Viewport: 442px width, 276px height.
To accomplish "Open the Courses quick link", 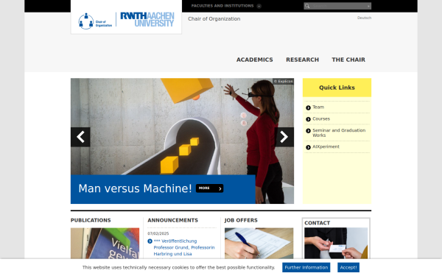I will coord(321,118).
